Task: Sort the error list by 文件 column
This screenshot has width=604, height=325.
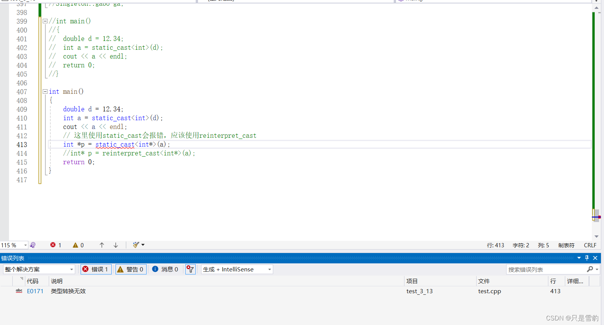Action: 512,281
